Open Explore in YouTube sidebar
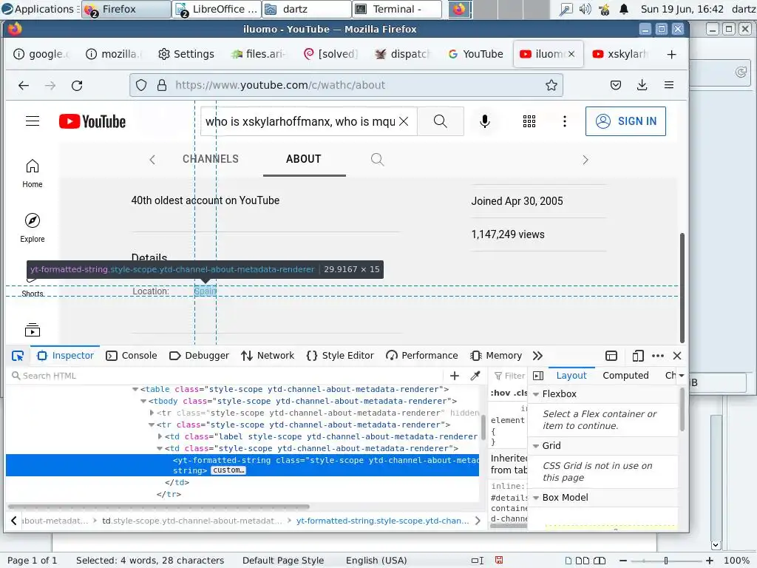 click(33, 228)
